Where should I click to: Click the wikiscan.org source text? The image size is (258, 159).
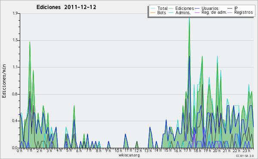pyautogui.click(x=129, y=155)
